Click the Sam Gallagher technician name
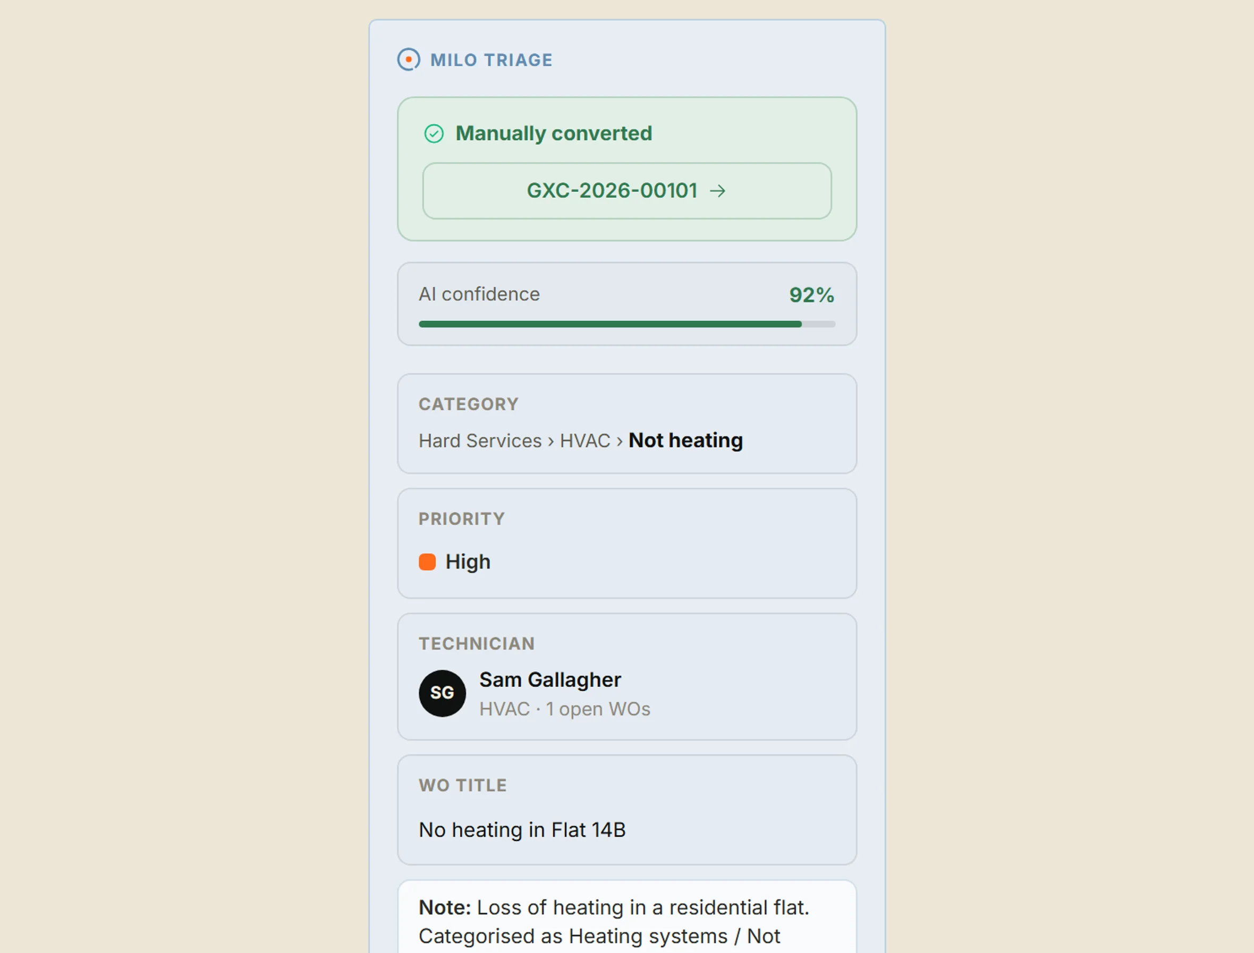 click(550, 679)
